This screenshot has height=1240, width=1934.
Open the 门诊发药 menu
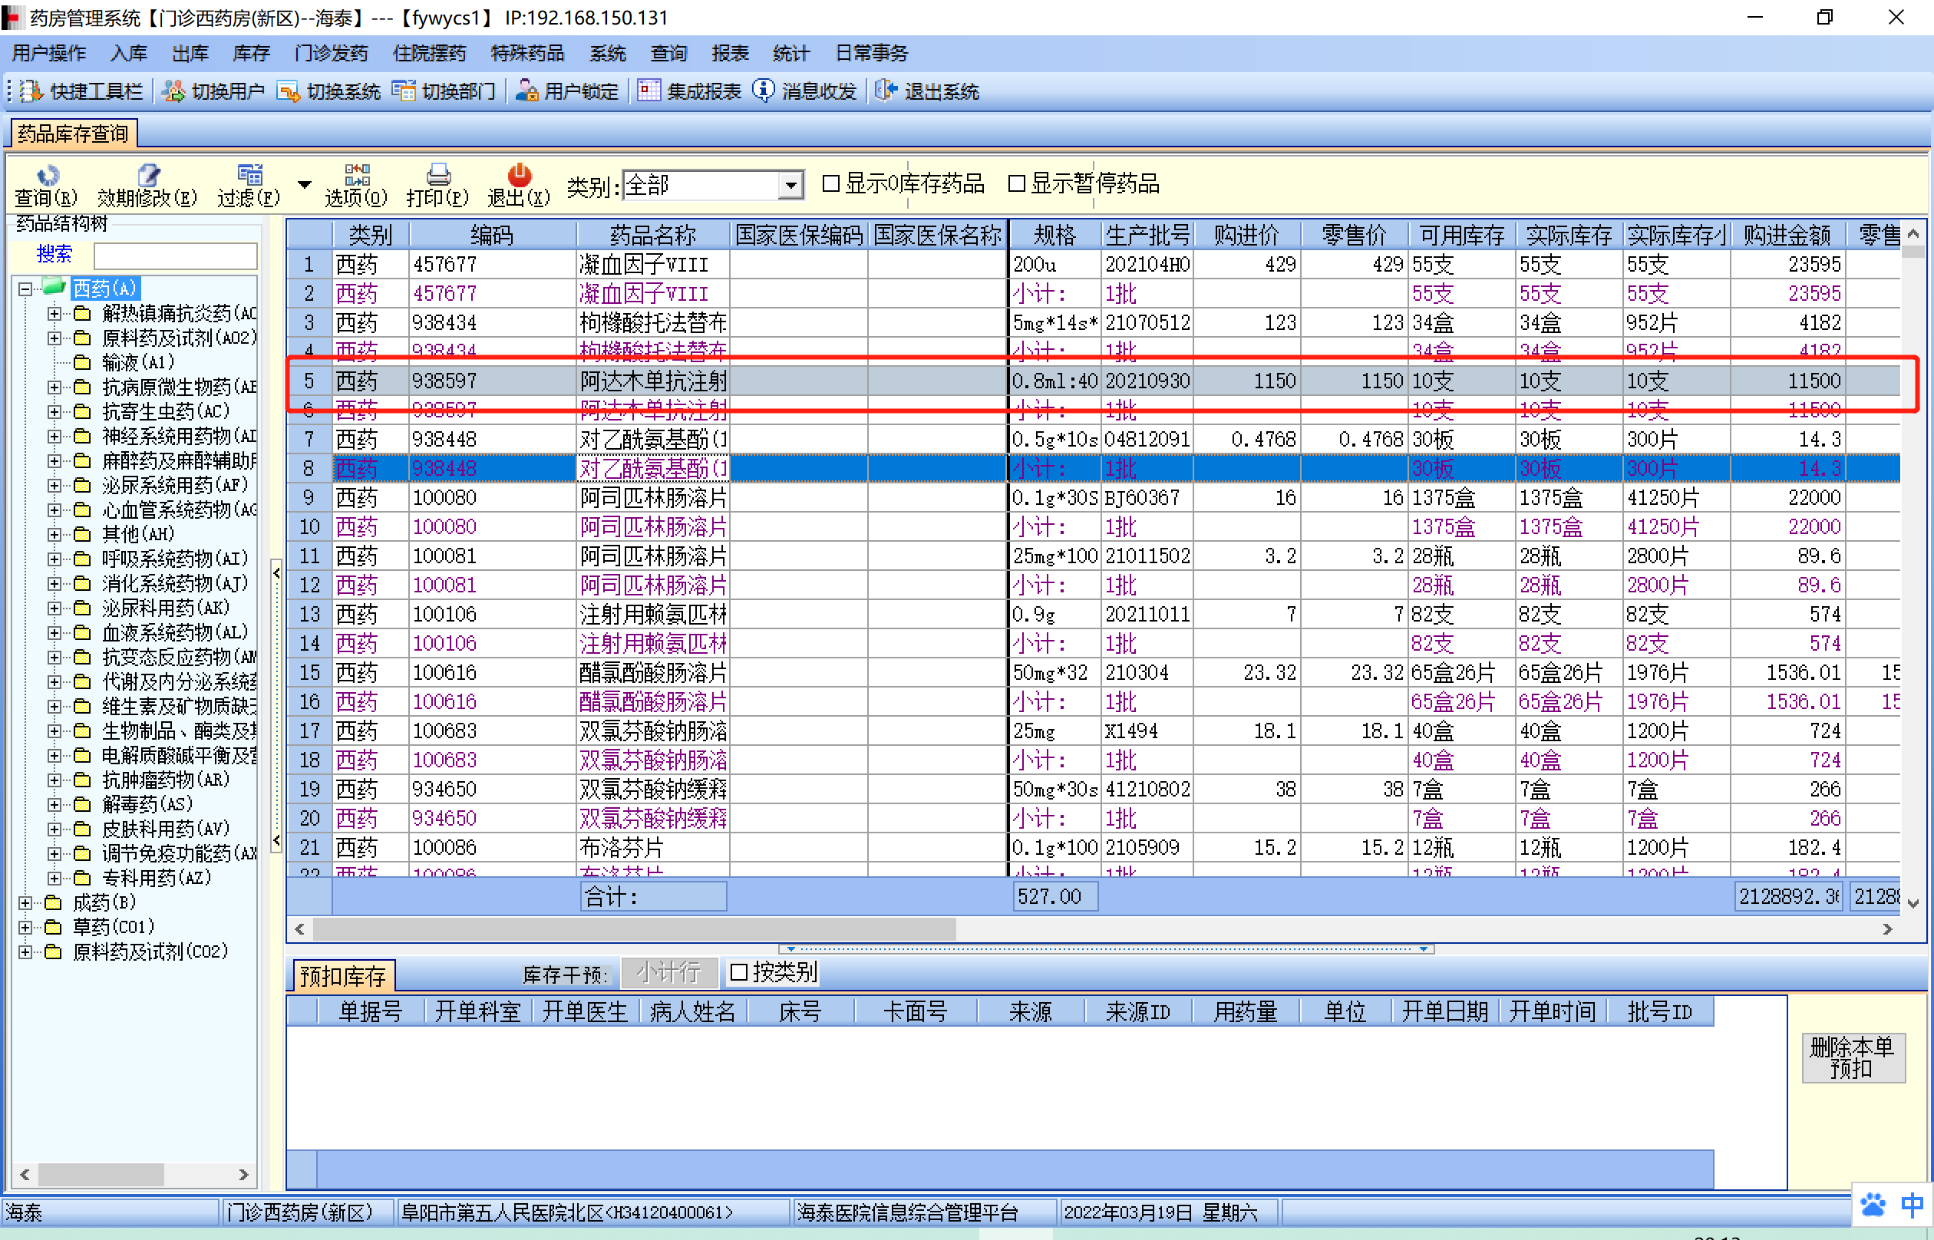coord(331,53)
